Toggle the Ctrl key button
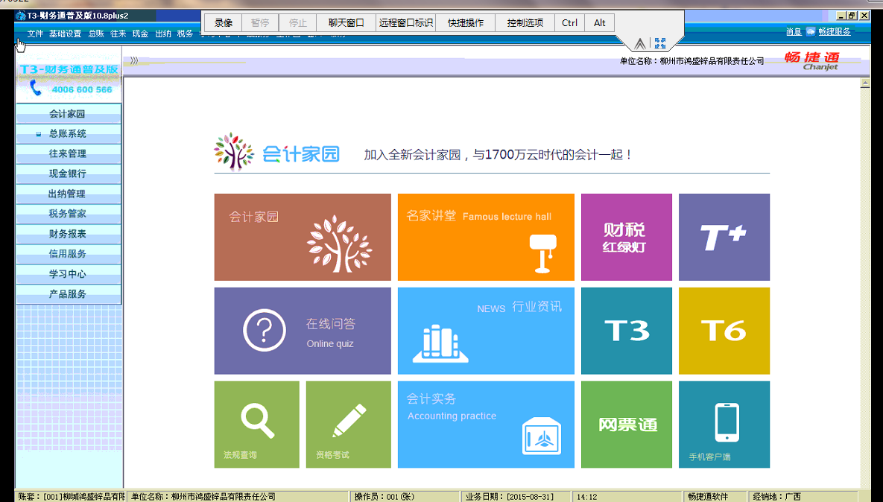The width and height of the screenshot is (883, 502). click(570, 22)
